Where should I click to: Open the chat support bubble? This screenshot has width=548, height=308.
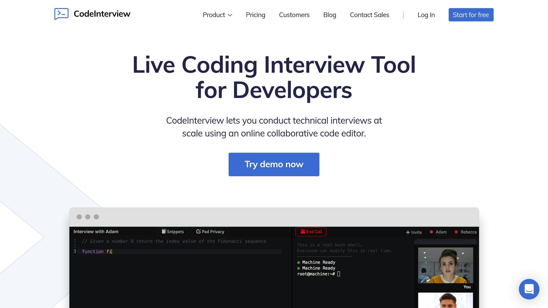[529, 289]
